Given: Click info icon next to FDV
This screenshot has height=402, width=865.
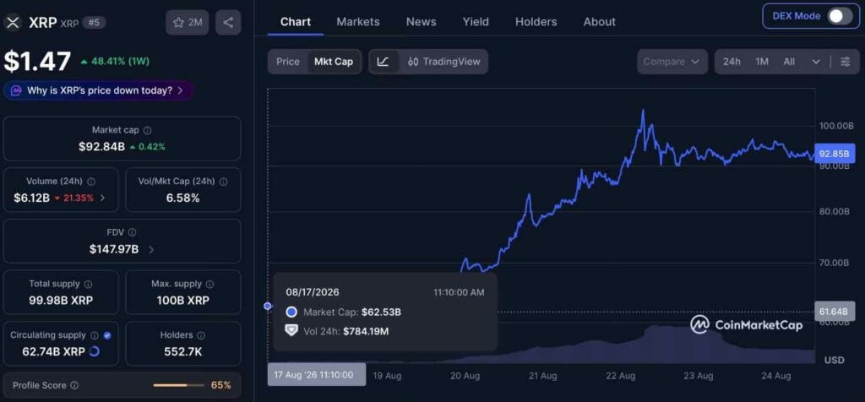Looking at the screenshot, I should pyautogui.click(x=132, y=233).
